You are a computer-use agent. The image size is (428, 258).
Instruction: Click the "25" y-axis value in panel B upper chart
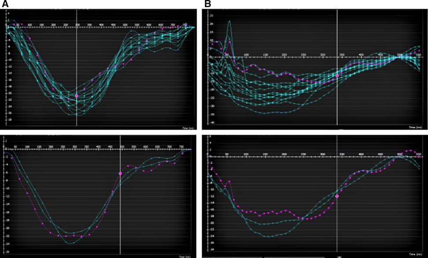point(212,15)
